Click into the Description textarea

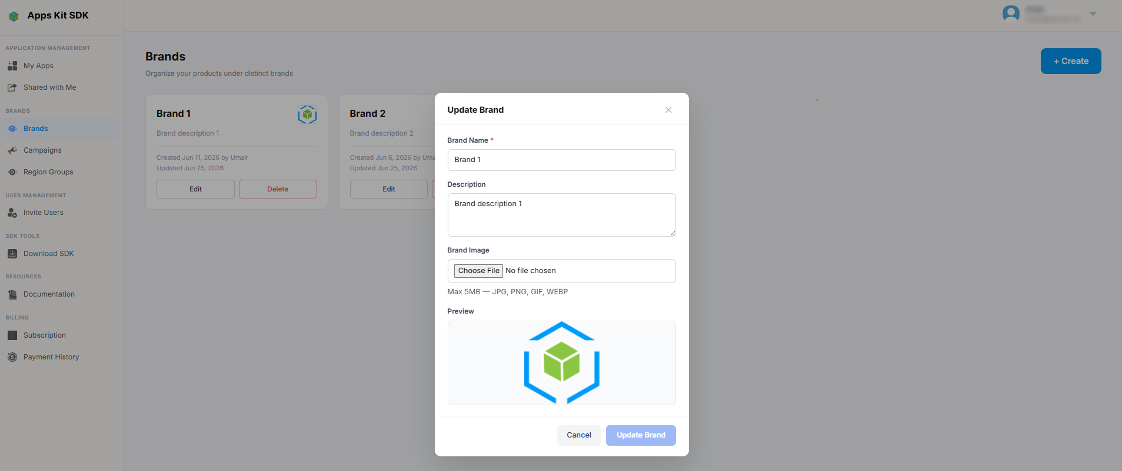[x=561, y=215]
